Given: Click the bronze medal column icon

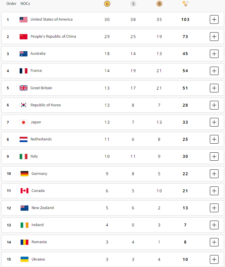Looking at the screenshot, I should pos(159,4).
